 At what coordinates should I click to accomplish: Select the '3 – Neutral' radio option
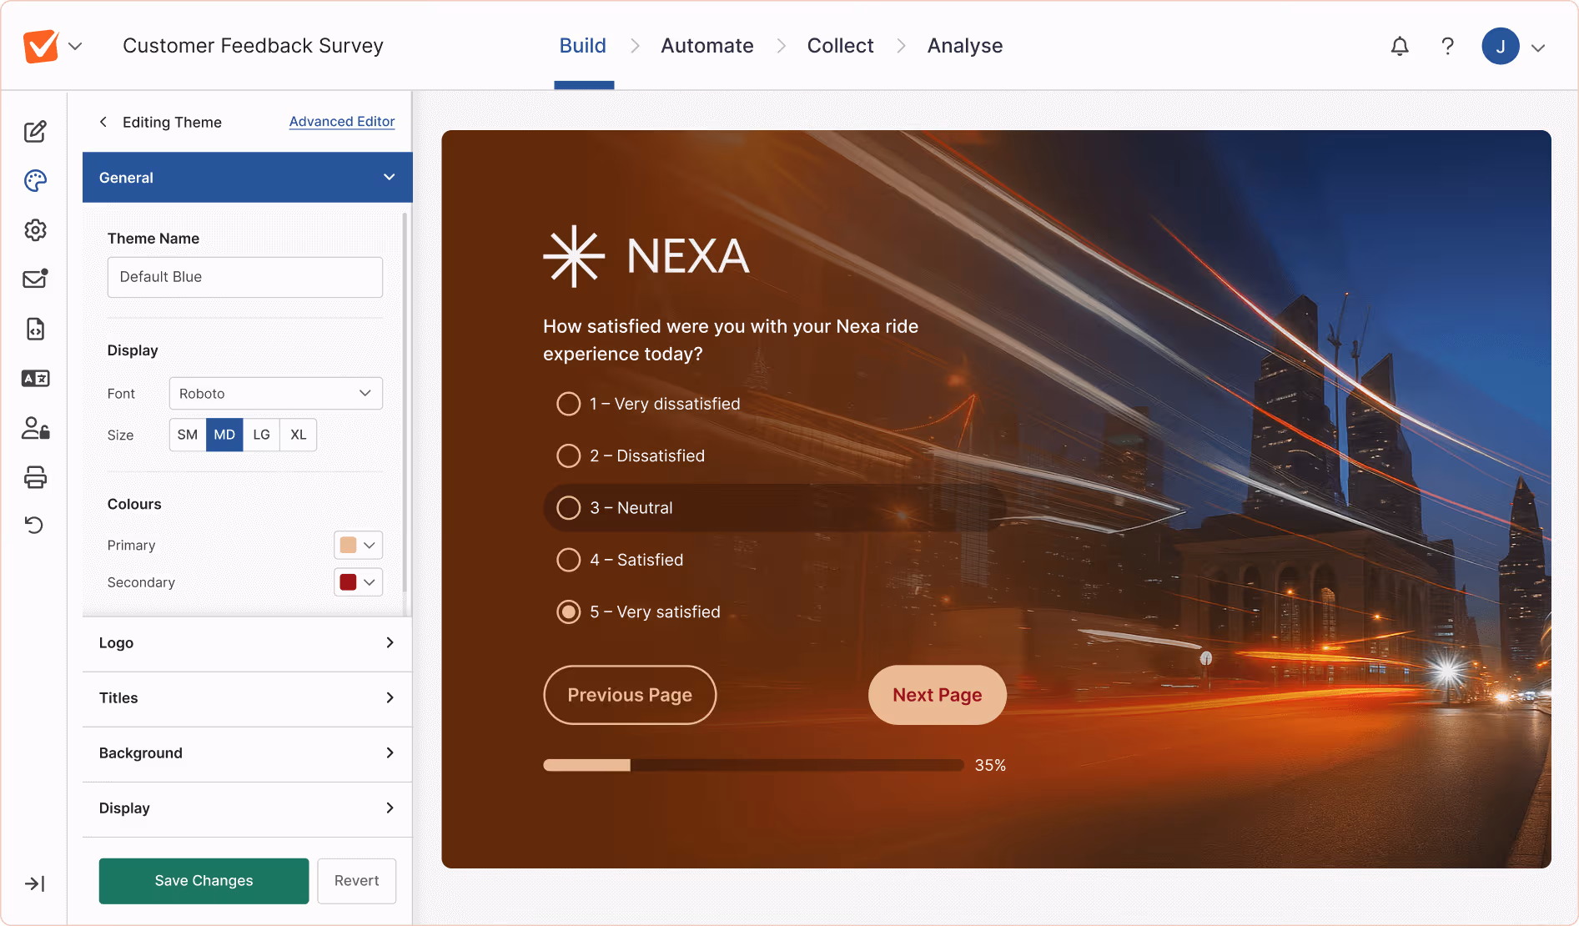click(x=569, y=508)
